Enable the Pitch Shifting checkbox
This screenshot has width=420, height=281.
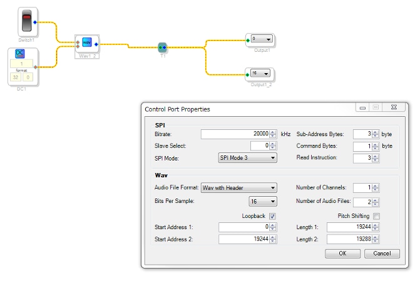click(x=376, y=216)
